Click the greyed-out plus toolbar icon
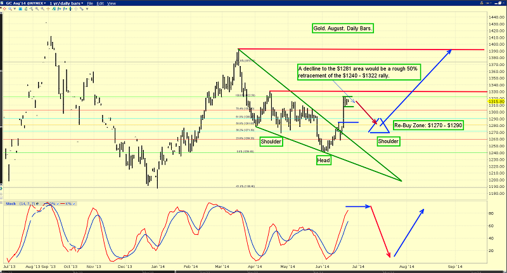507x273 pixels. [76, 9]
